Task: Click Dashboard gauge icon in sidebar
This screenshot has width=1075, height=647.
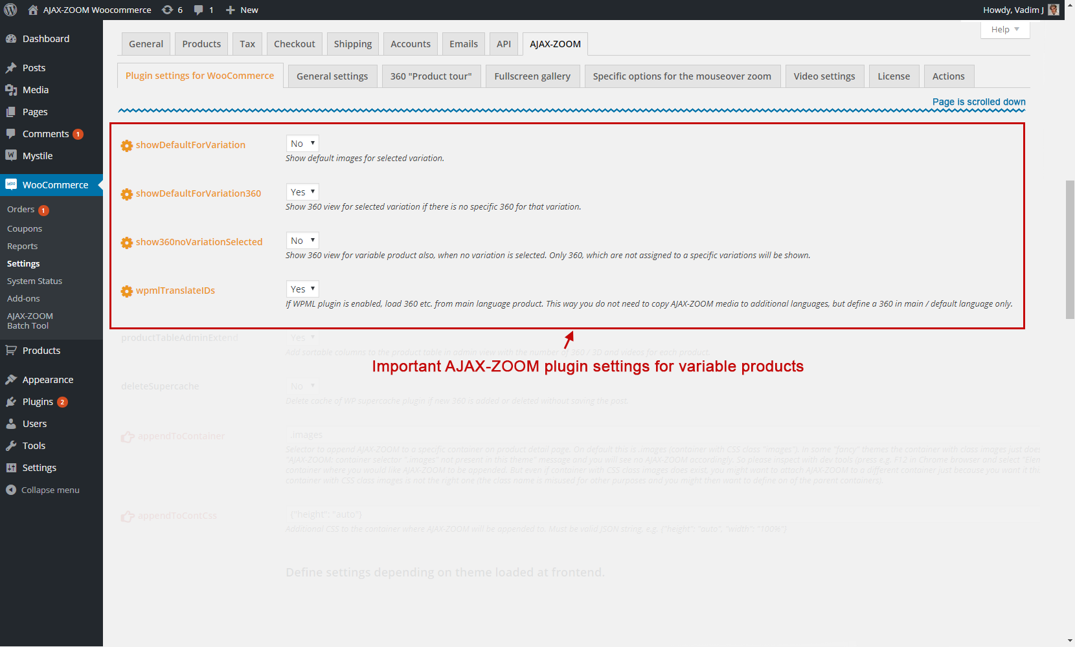Action: [x=11, y=39]
